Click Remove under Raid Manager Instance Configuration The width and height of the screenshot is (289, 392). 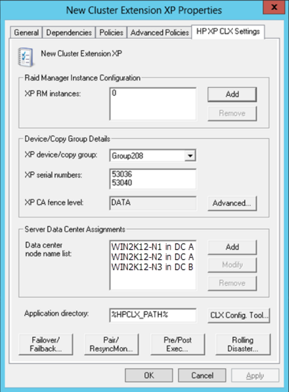point(232,113)
